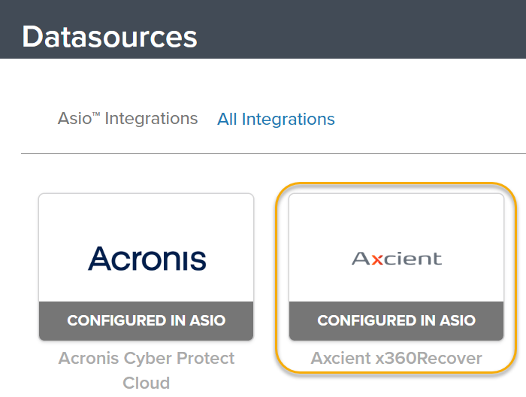Click the divider line below the tabs
The width and height of the screenshot is (526, 397).
[x=274, y=153]
